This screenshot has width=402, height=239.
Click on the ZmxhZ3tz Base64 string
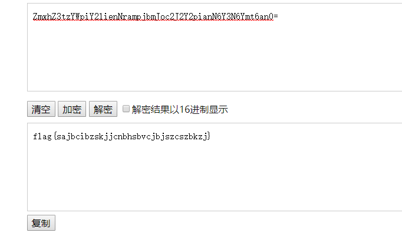coord(156,17)
